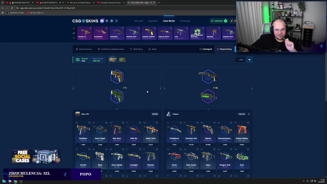Open the Windows Start button
This screenshot has height=184, width=327.
(x=4, y=181)
